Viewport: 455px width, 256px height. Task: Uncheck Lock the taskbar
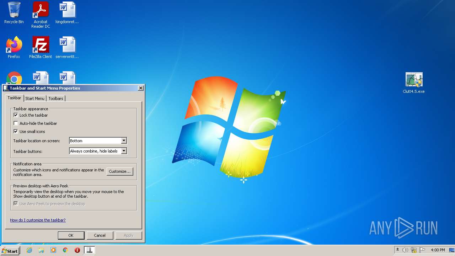click(16, 115)
